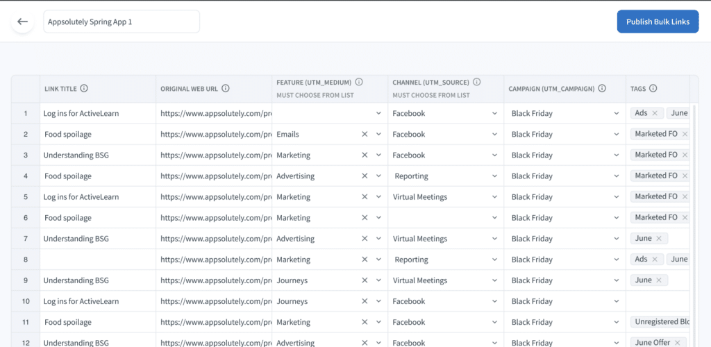
Task: Edit the Appsolutely Spring App 1 name field
Action: tap(122, 22)
